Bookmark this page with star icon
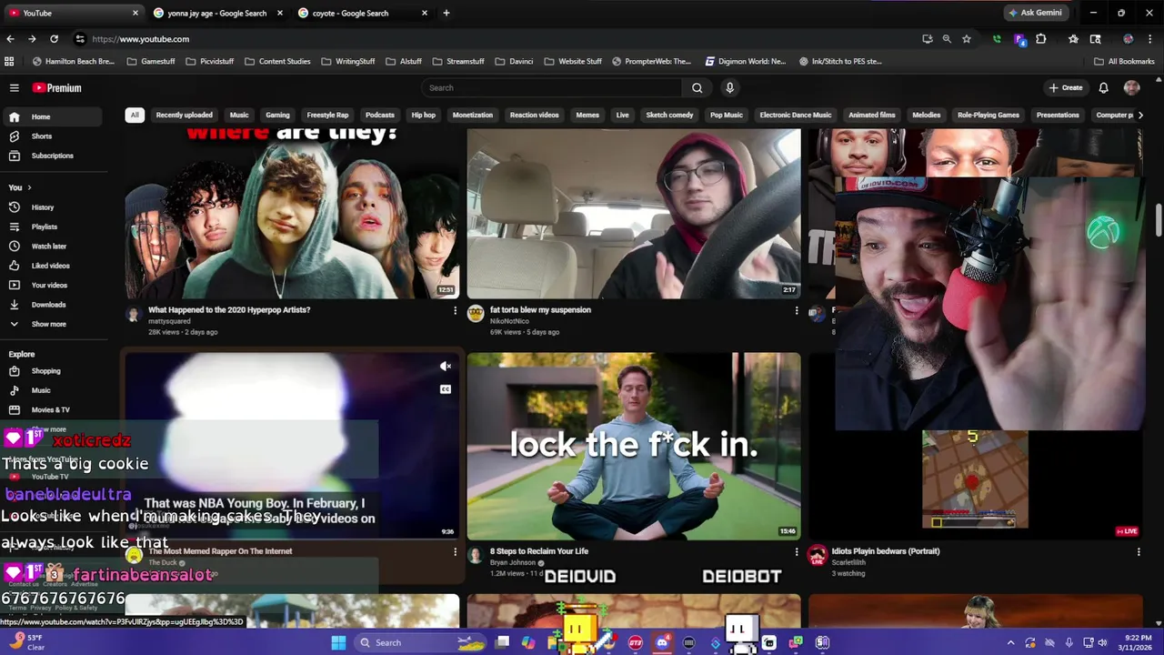 point(966,39)
